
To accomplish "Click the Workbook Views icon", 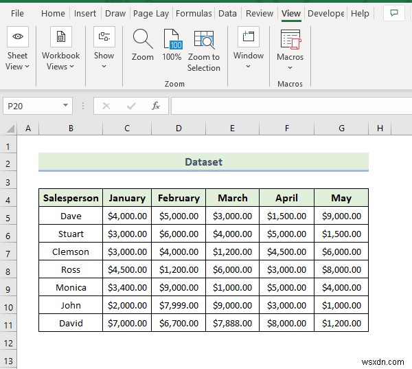I will point(60,37).
